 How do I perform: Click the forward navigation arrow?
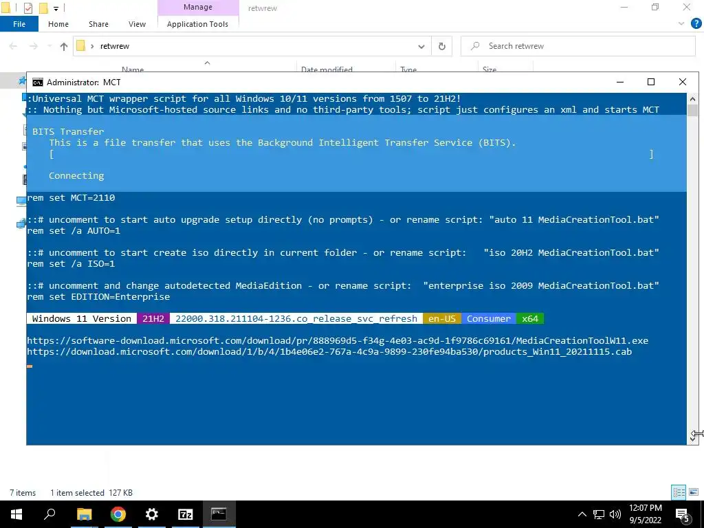coord(34,46)
